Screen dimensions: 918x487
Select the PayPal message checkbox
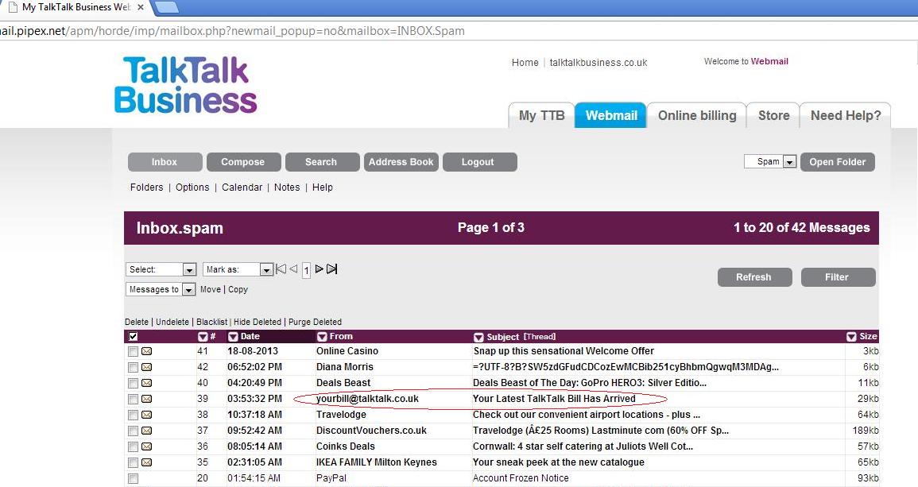coord(133,478)
